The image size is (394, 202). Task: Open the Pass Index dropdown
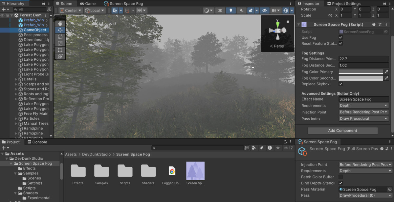363,119
